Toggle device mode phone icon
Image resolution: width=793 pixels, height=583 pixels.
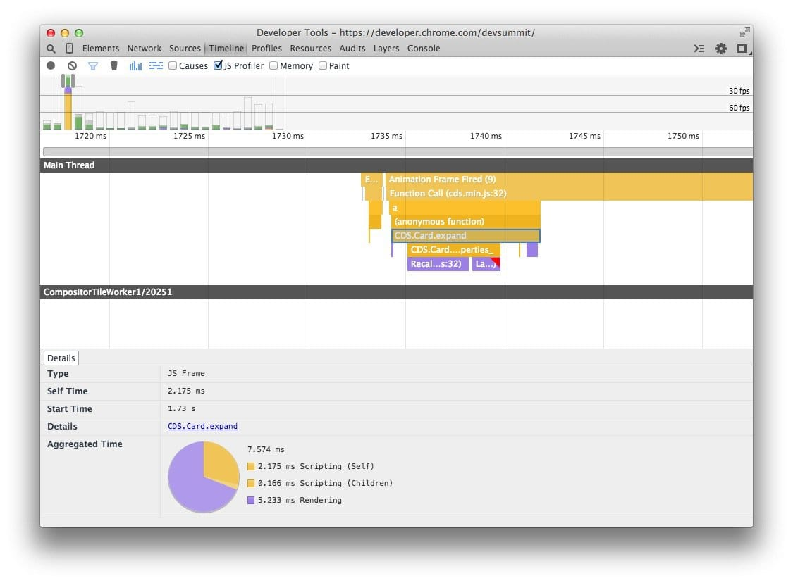pos(70,49)
